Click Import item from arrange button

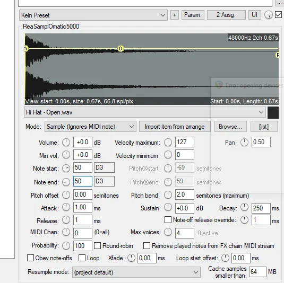pyautogui.click(x=175, y=127)
